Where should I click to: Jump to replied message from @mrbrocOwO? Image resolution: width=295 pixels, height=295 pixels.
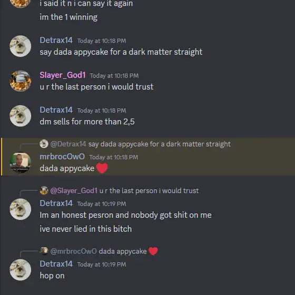click(x=129, y=251)
